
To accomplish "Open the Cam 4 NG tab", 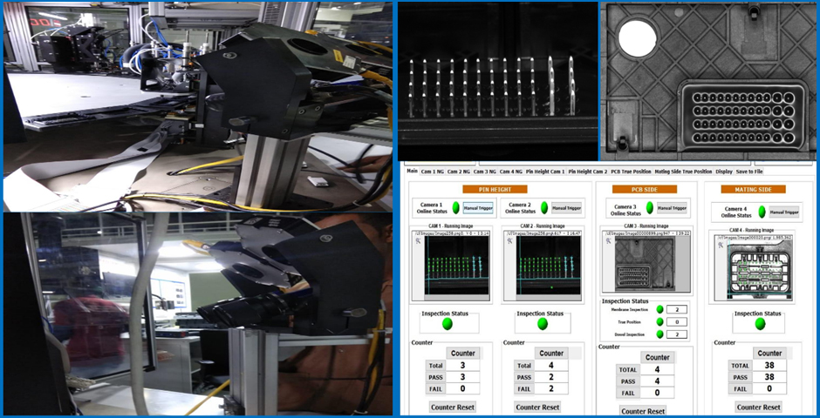I will tap(511, 172).
